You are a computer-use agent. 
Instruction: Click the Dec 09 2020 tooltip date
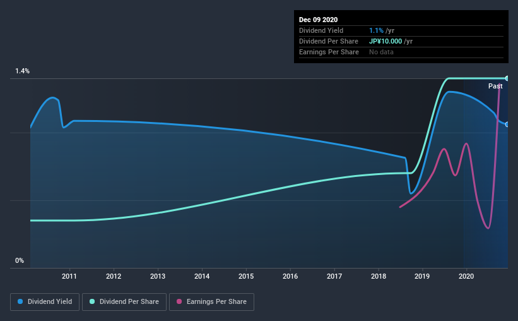[318, 20]
